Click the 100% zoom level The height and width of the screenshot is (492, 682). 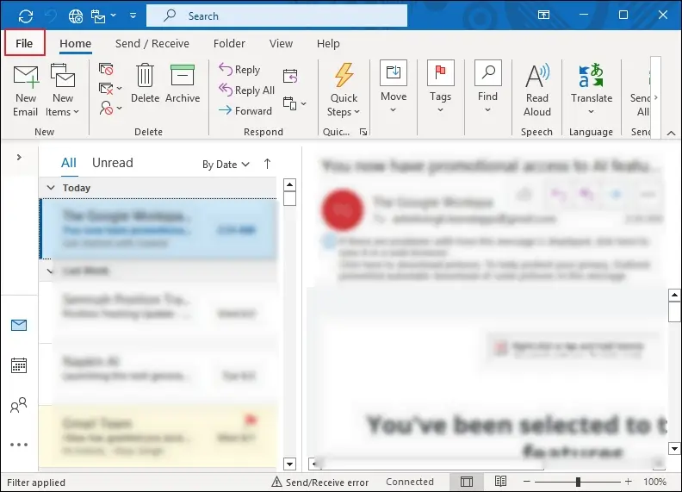point(654,482)
